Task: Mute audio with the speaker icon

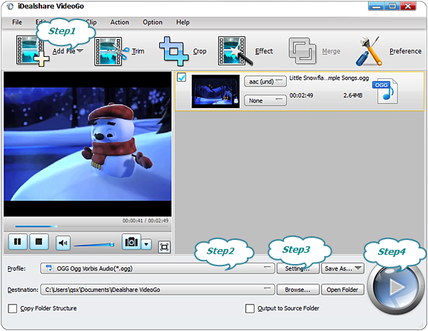Action: [63, 243]
